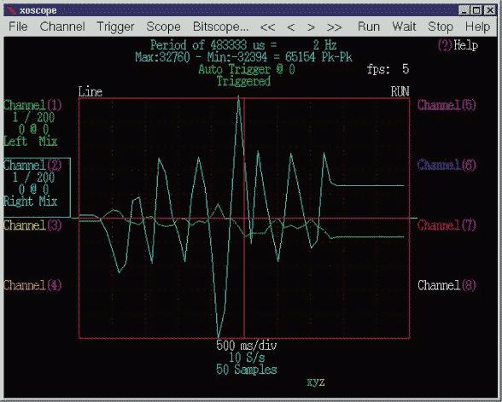Click the << fast slower timebase button
Viewport: 502px width, 402px height.
[x=268, y=27]
